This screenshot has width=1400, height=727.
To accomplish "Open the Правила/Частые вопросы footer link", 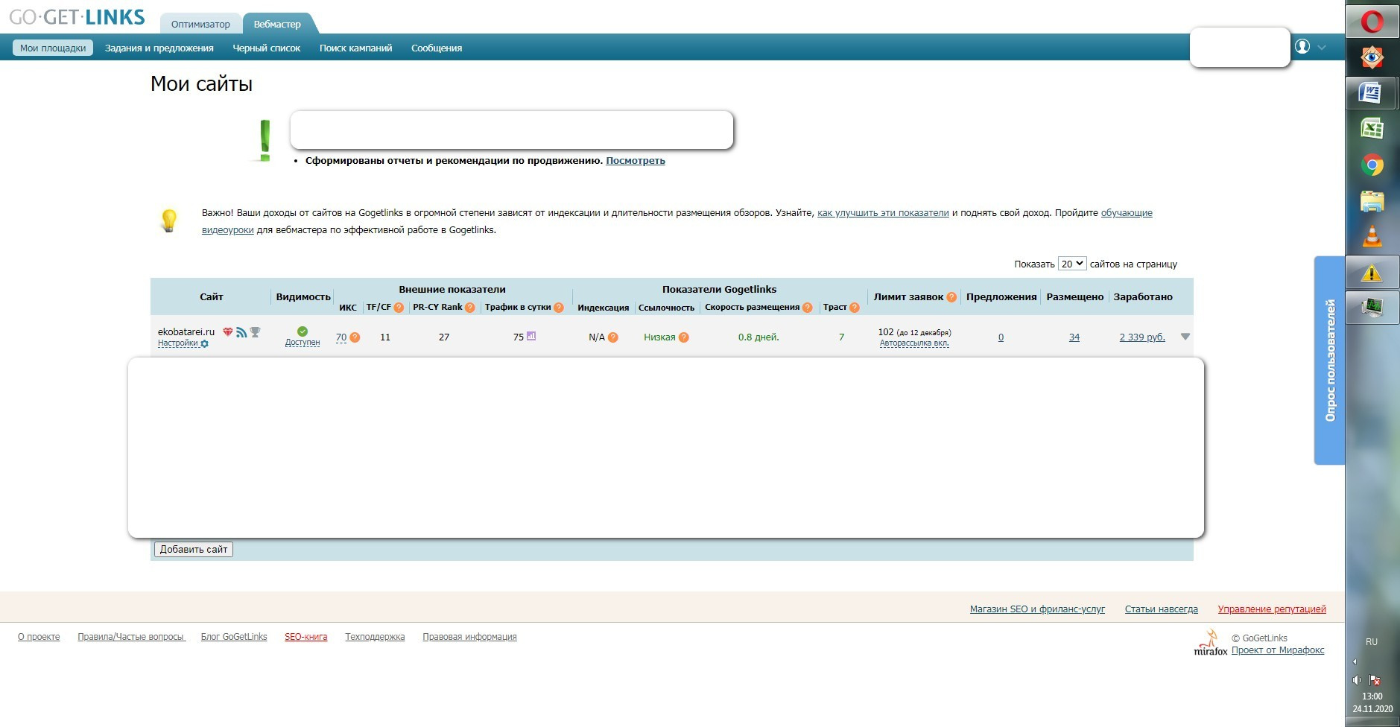I will 131,637.
